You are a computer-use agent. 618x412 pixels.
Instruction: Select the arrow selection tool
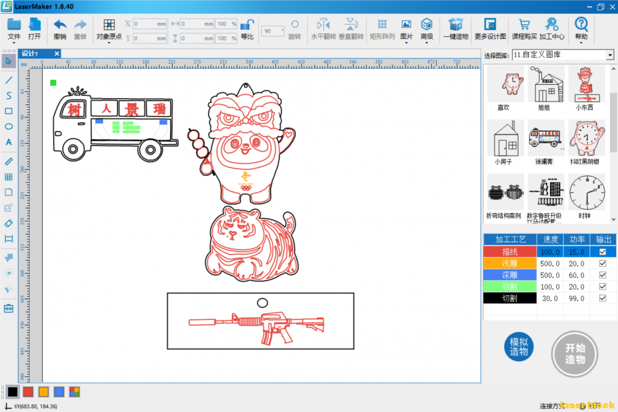click(9, 61)
